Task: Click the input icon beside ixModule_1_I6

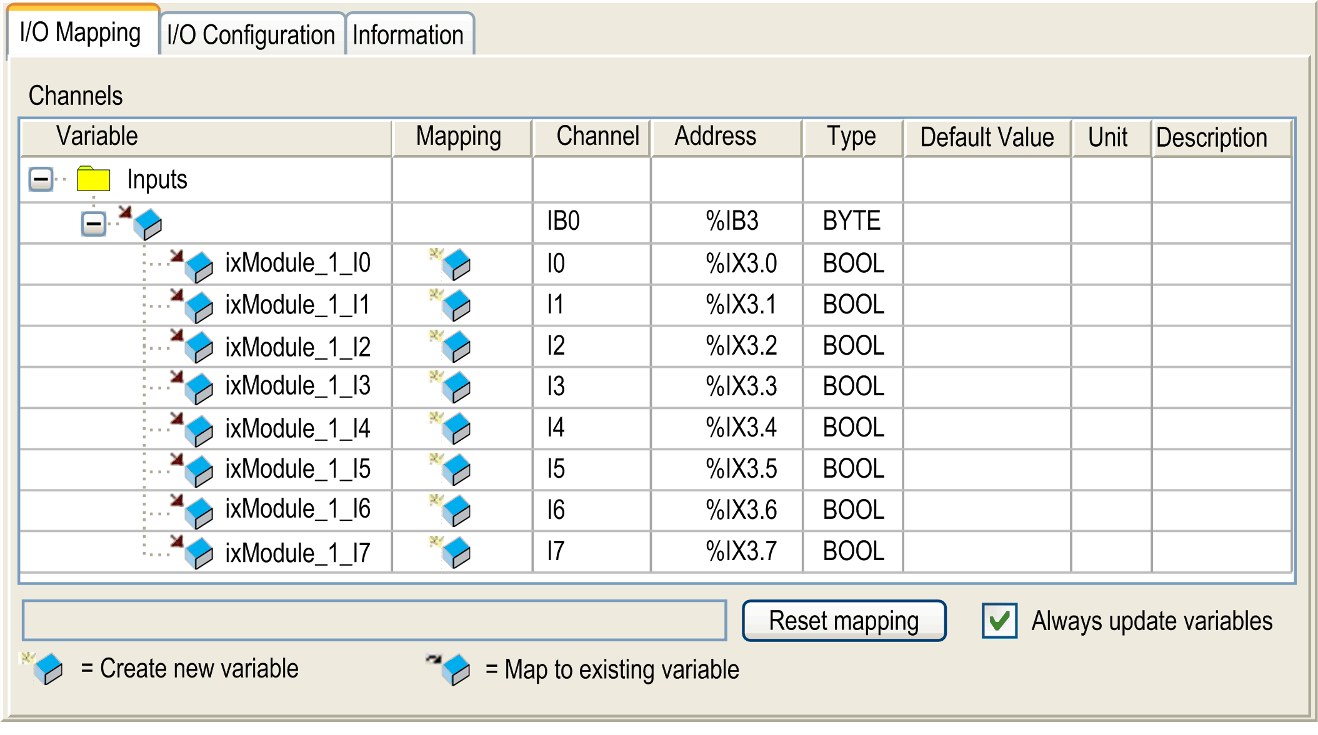Action: (192, 511)
